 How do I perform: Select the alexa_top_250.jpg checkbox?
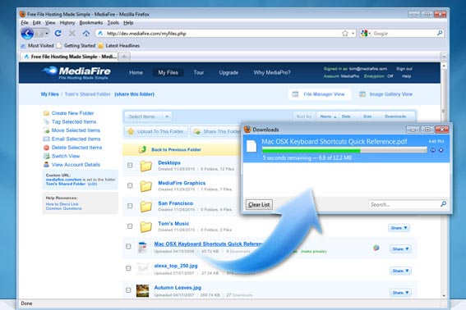pyautogui.click(x=128, y=268)
